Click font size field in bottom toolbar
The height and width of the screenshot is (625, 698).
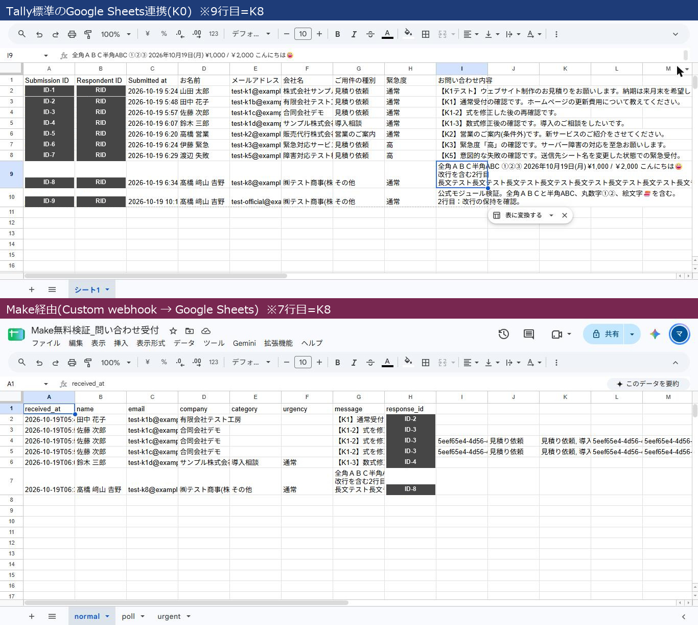coord(303,363)
